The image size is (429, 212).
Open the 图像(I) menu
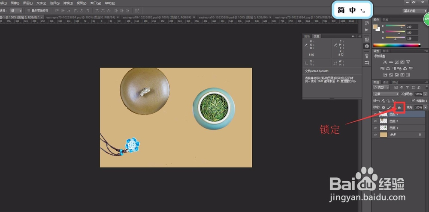coord(15,3)
